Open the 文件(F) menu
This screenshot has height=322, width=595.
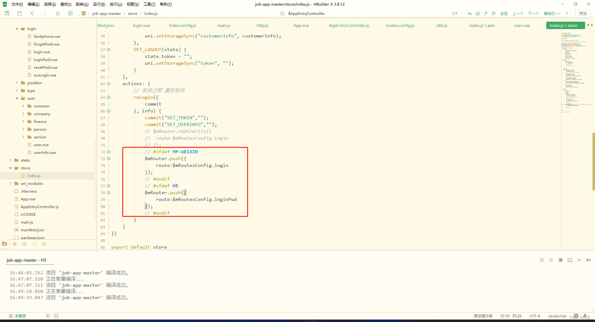[17, 4]
